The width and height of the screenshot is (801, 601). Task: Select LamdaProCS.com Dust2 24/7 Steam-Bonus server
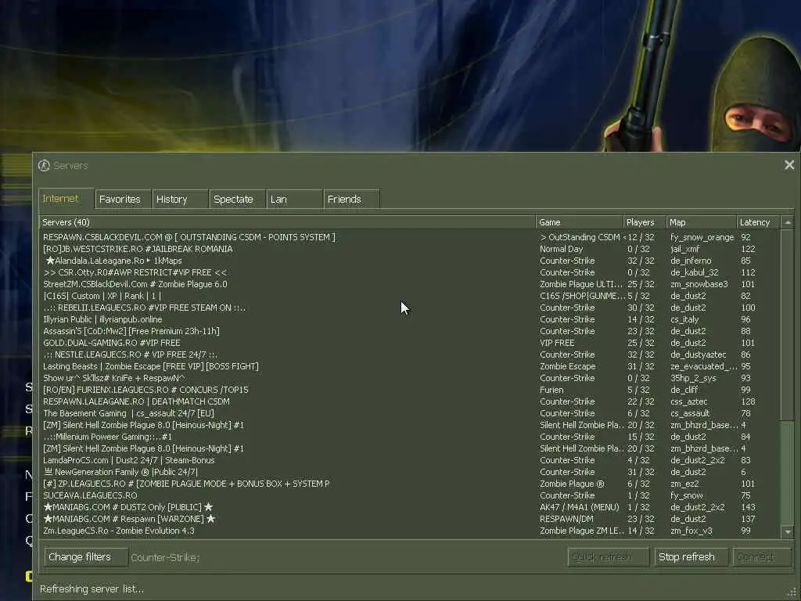tap(411, 460)
